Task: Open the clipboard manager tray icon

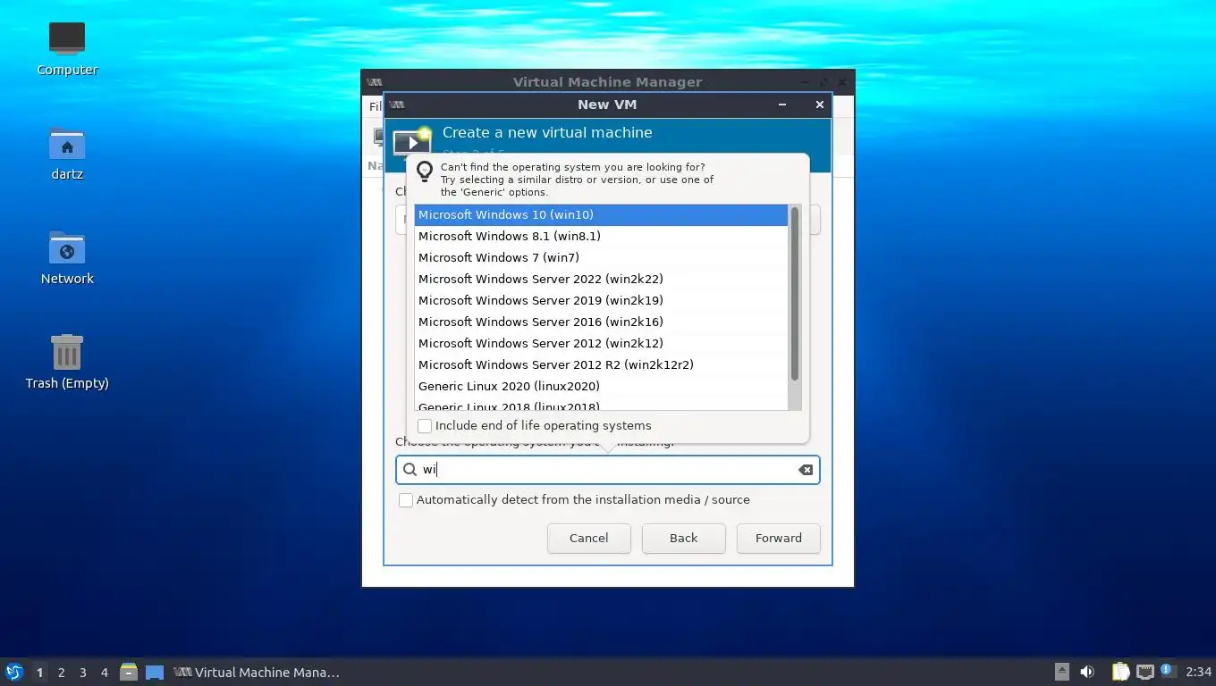Action: (1120, 672)
